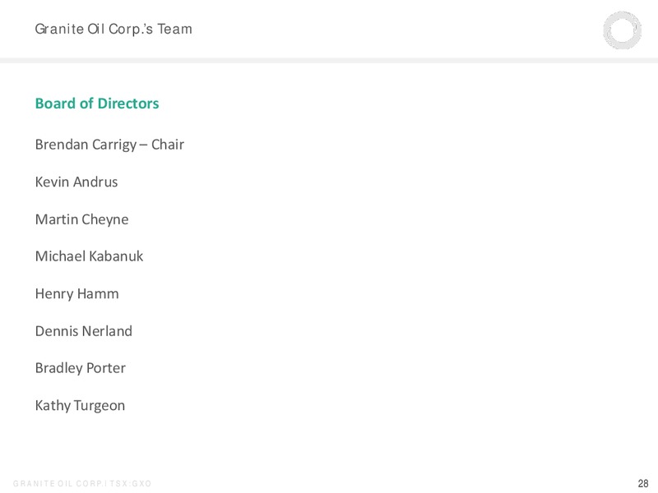Select the slide title "Granite Oil Corp.'s Team"

click(114, 29)
